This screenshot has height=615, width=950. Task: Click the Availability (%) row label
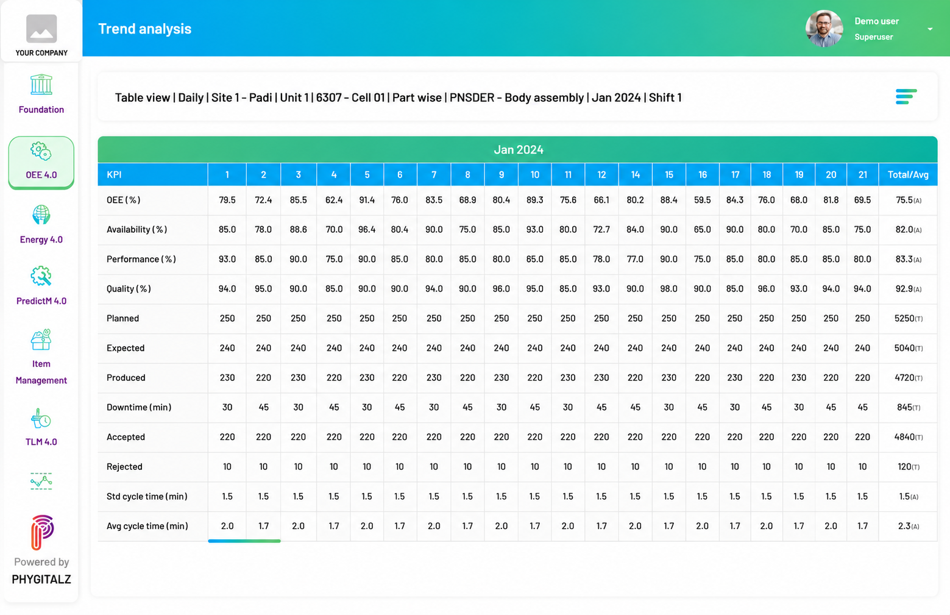(137, 230)
